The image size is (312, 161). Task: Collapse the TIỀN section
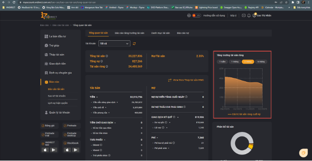pyautogui.click(x=97, y=97)
